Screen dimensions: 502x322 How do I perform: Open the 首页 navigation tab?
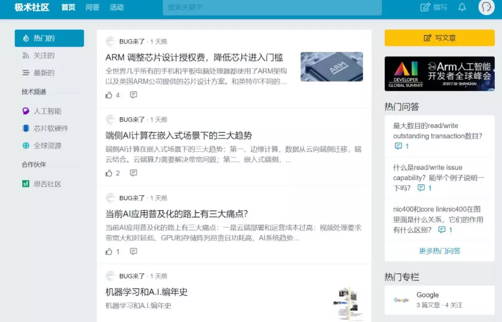[68, 7]
